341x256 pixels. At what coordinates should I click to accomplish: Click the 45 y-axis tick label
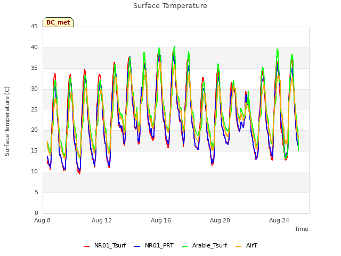click(34, 26)
